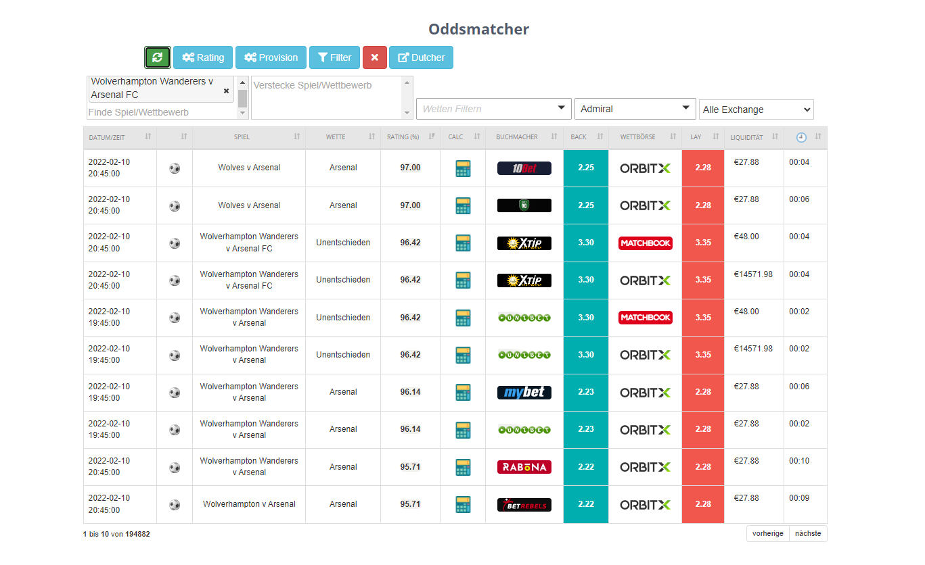The image size is (925, 565).
Task: Click the 10Bet bookmaker logo
Action: (x=524, y=168)
